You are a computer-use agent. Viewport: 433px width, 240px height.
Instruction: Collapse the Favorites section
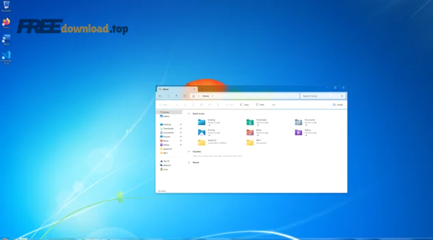[189, 152]
